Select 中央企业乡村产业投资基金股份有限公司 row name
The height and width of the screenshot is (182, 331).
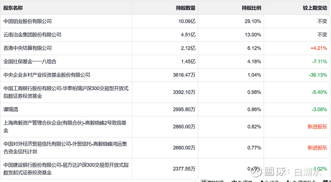pos(47,75)
